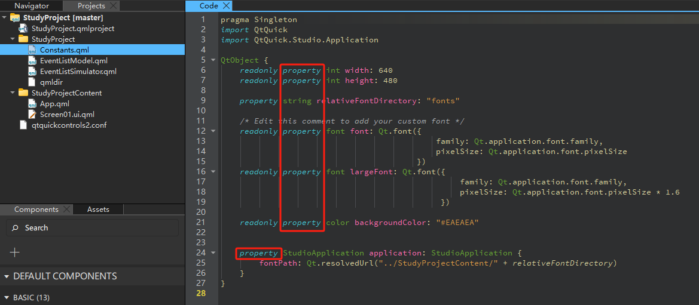
Task: Click the StudyProject.qmlproject file icon
Action: coord(23,29)
